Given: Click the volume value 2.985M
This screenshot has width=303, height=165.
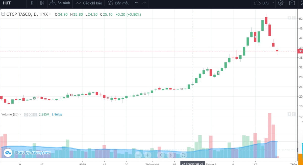Looking at the screenshot, I should [x=44, y=114].
